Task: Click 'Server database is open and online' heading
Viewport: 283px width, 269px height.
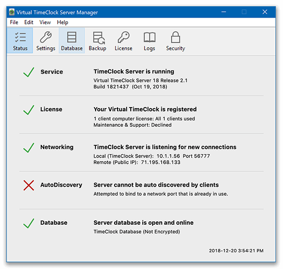Action: pyautogui.click(x=144, y=223)
